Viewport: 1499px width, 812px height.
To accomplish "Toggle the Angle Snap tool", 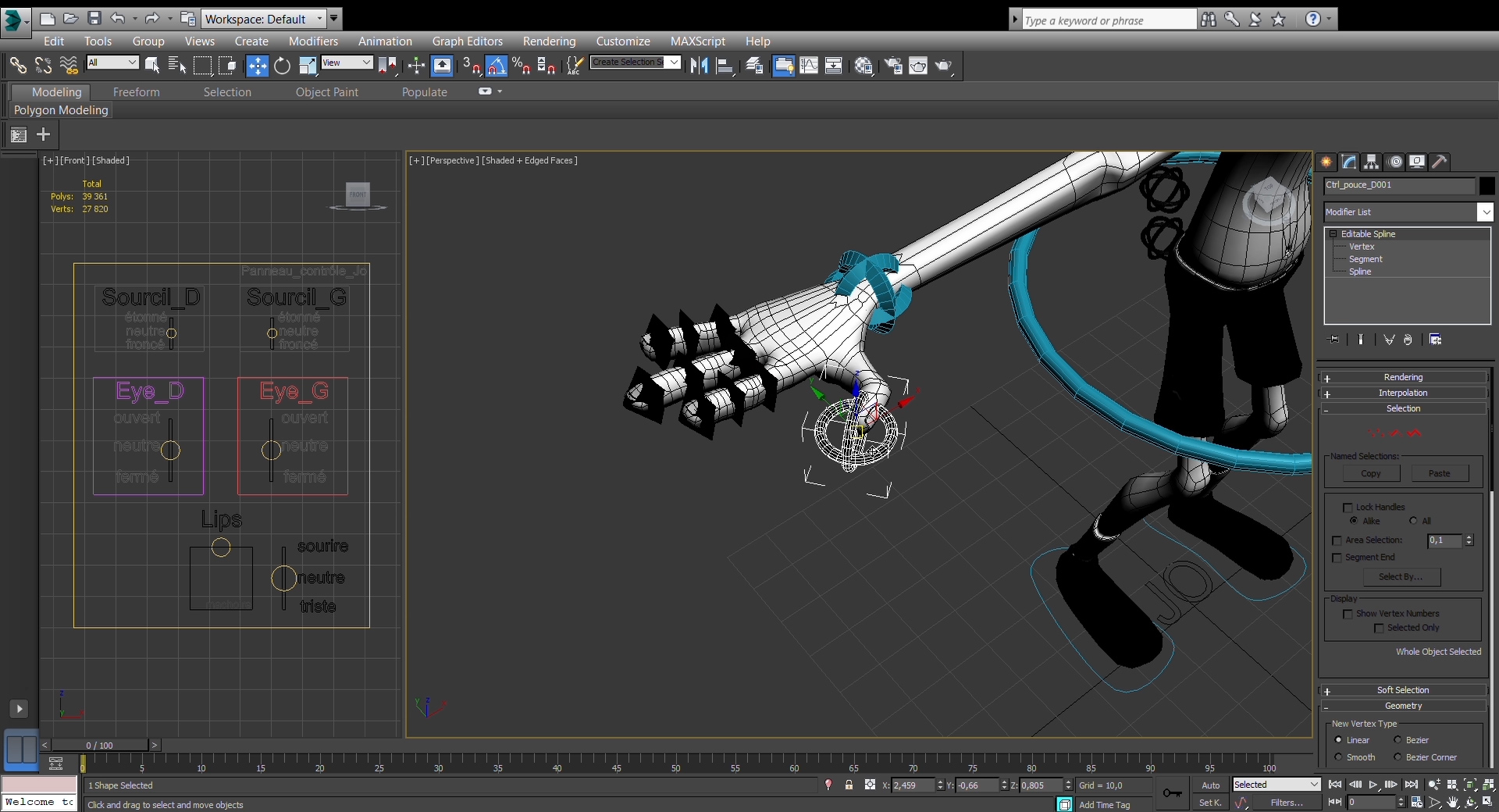I will point(497,66).
